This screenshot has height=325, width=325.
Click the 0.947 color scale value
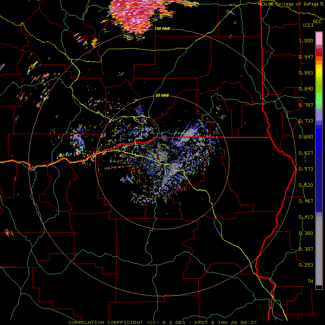coord(306,57)
